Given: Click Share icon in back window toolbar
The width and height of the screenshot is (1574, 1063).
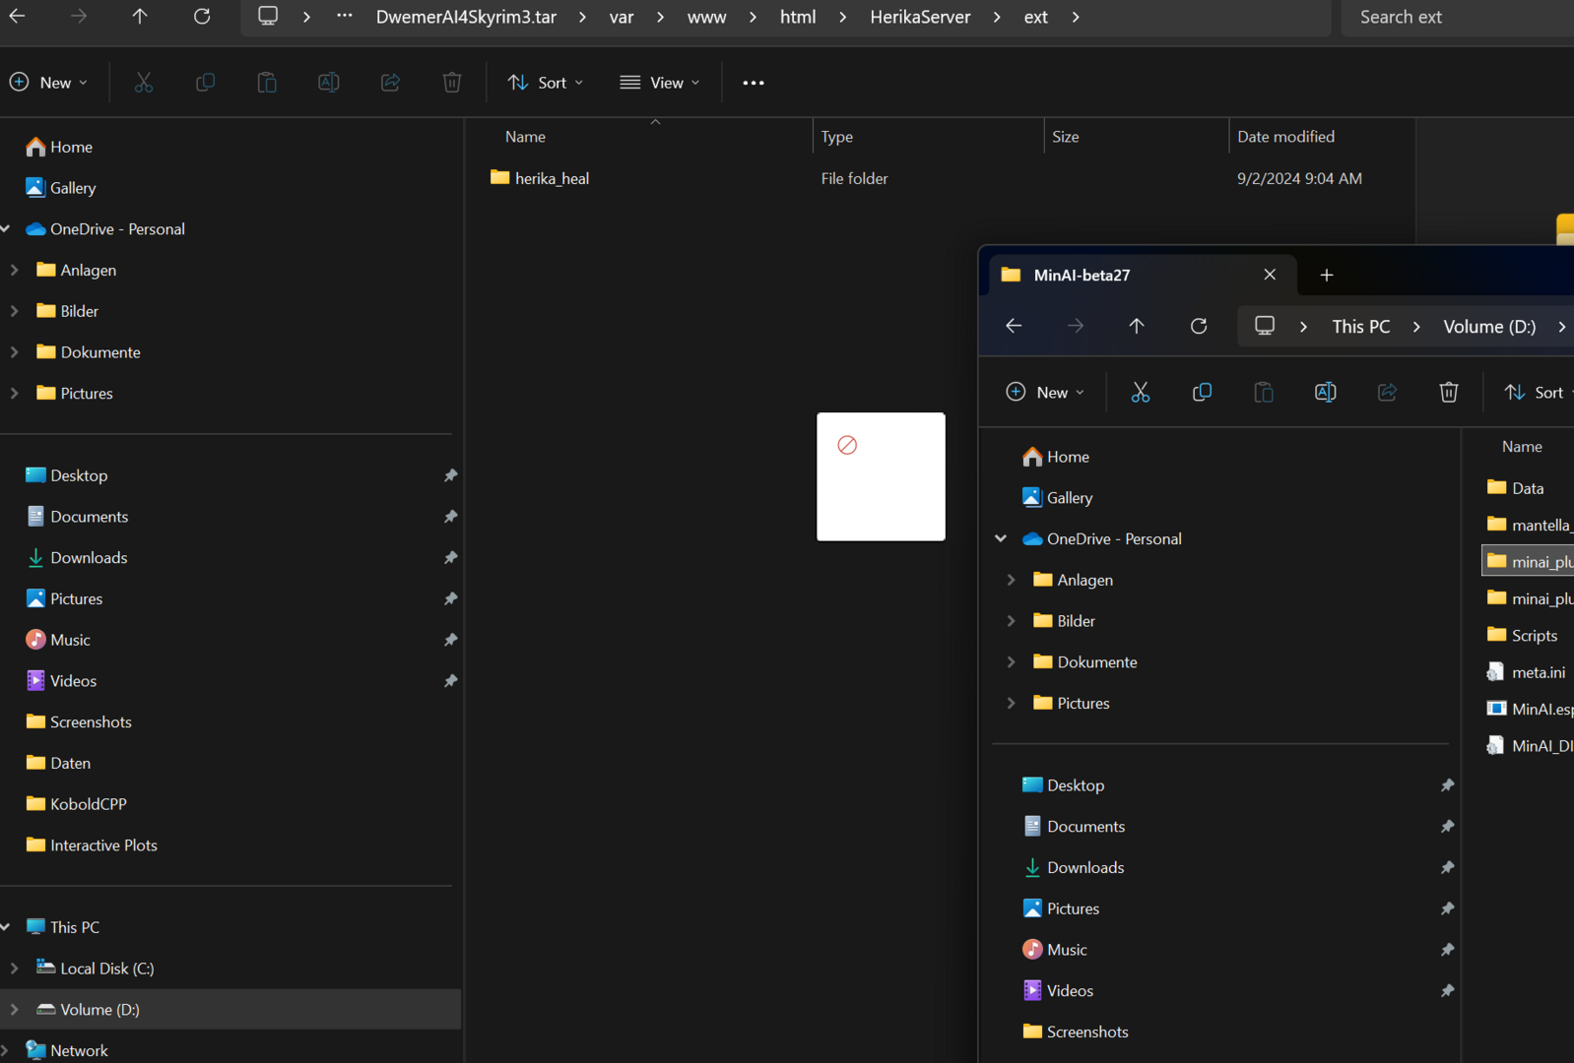Looking at the screenshot, I should tap(390, 83).
